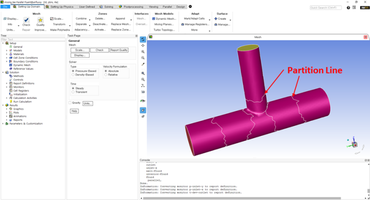The width and height of the screenshot is (370, 200).
Task: Click the Quality star icon in ribbon
Action: click(x=40, y=20)
